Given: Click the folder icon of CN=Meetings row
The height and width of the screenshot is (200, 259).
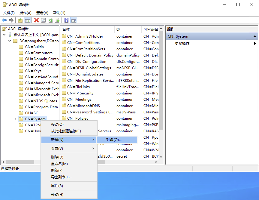Looking at the screenshot, I should (64, 99).
